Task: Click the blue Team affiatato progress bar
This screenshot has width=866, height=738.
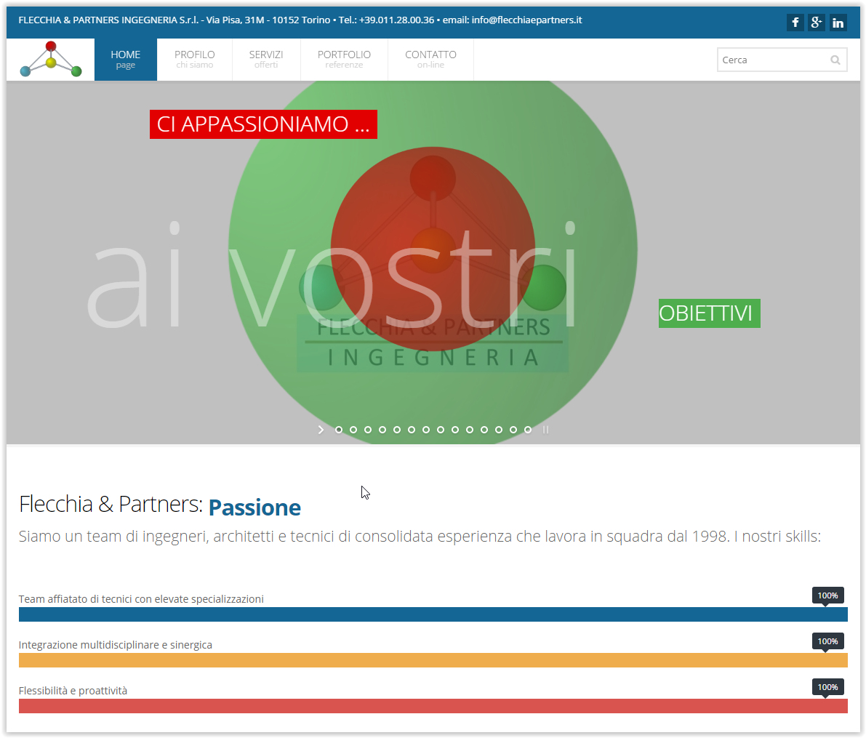Action: click(x=433, y=614)
